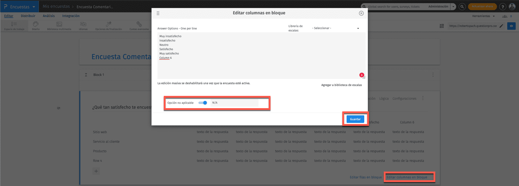Open the Editar tab
The height and width of the screenshot is (186, 519).
[x=9, y=16]
